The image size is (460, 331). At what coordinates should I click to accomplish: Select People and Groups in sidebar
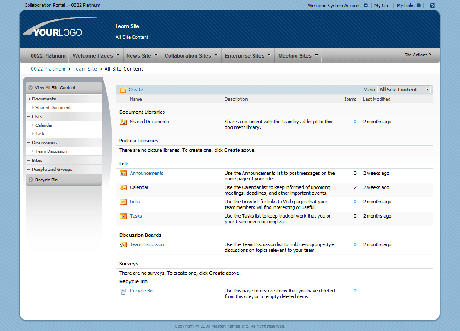pyautogui.click(x=52, y=170)
